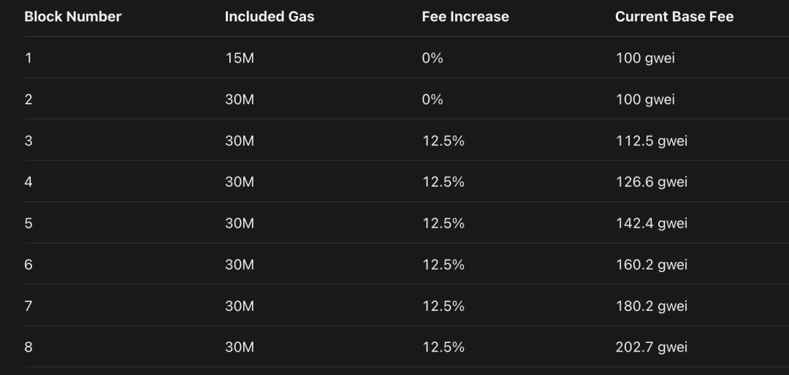This screenshot has height=375, width=789.
Task: Click the Included Gas column header
Action: point(270,17)
